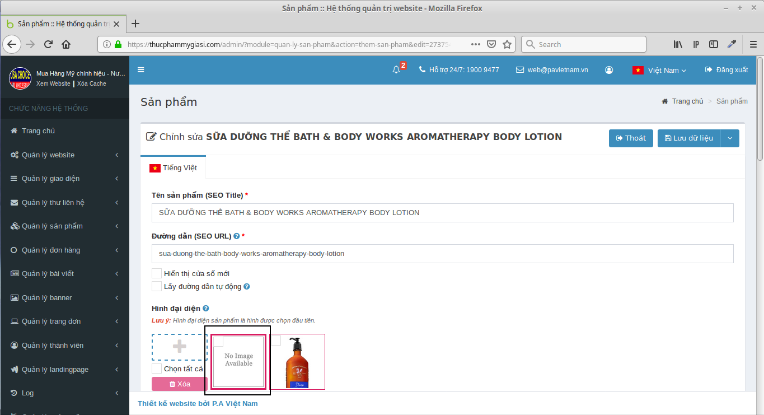764x415 pixels.
Task: Open Log sidebar item
Action: (x=64, y=393)
